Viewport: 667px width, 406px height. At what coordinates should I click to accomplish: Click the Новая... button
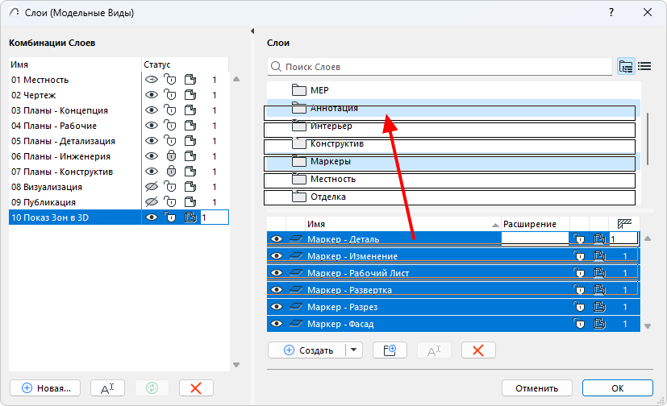click(45, 388)
